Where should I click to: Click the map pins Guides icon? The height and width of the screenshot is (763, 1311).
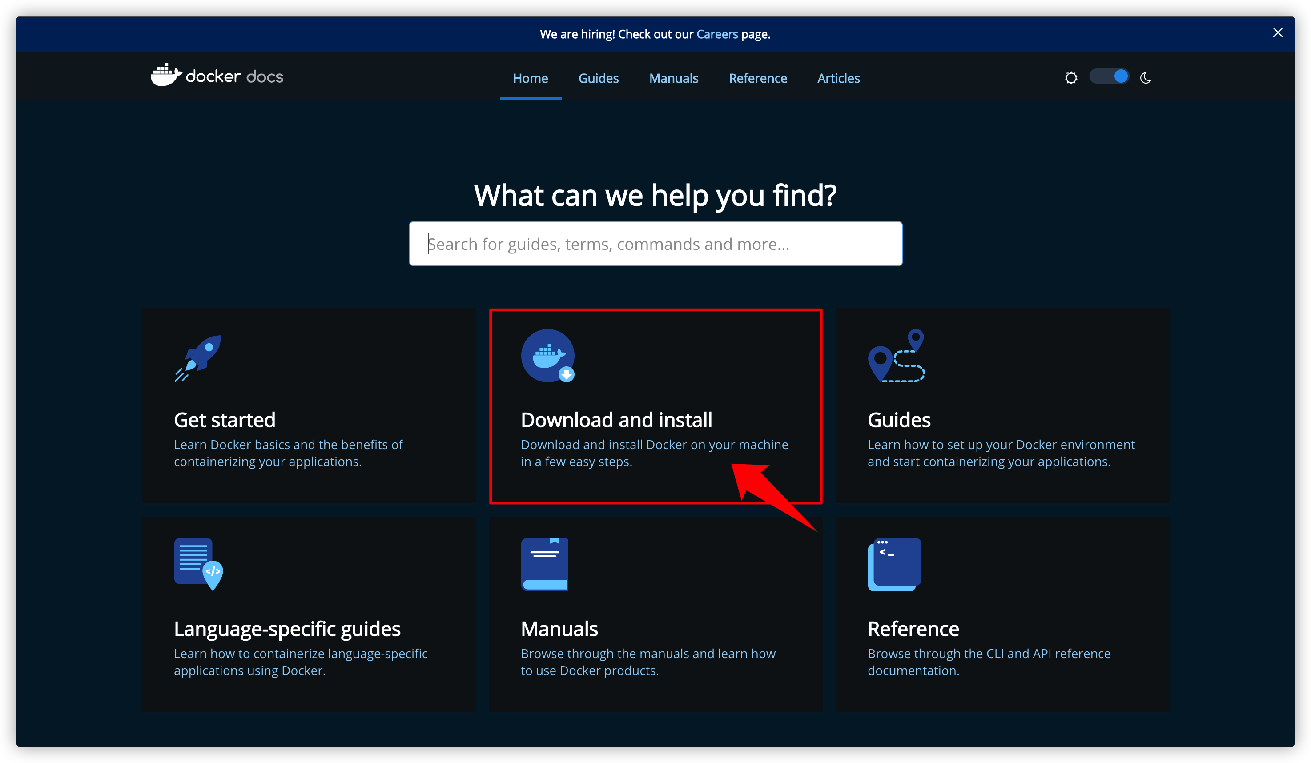click(x=897, y=356)
